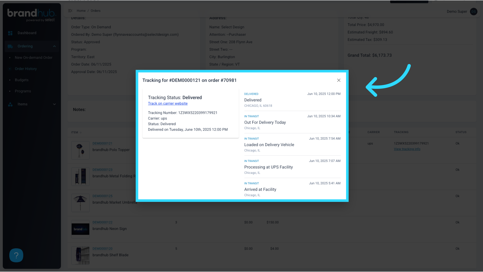Click the brandhub Polo Topper thumbnail
Viewport: 483px width, 272px height.
coord(80,150)
